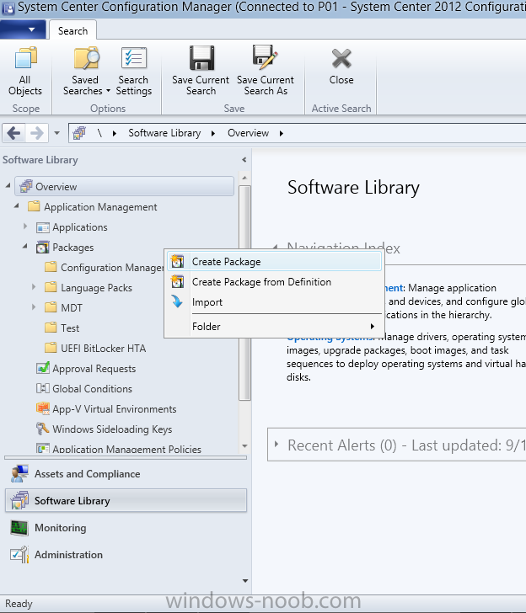Click the Global Conditions icon
Viewport: 526px width, 613px height.
tap(43, 388)
